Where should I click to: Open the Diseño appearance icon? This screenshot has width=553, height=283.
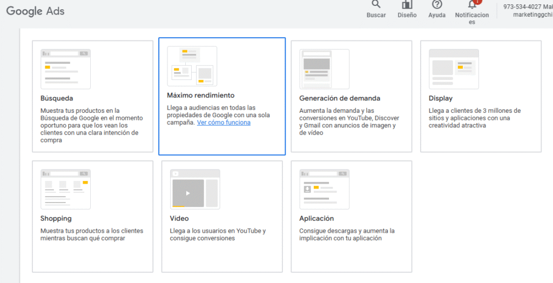(x=407, y=4)
